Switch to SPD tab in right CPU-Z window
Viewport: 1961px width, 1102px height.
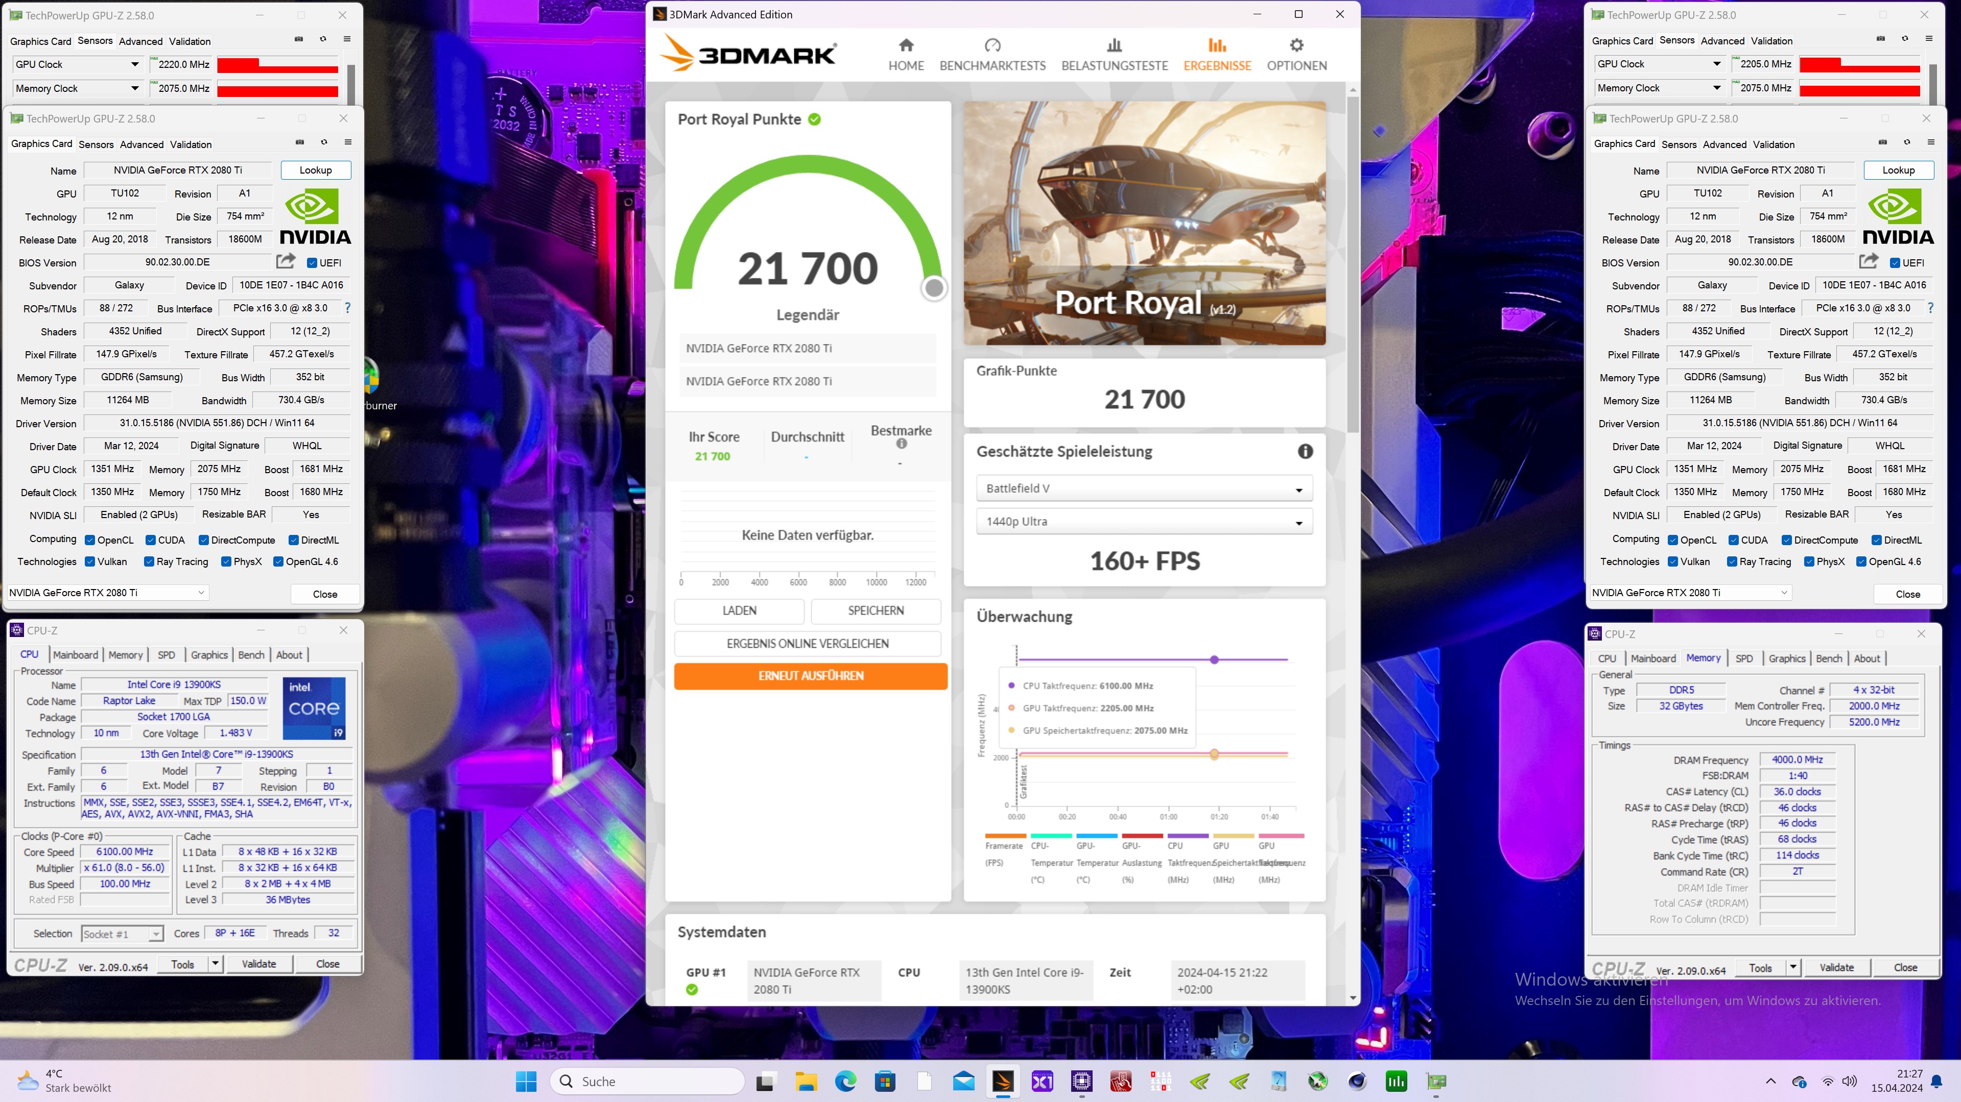[x=1744, y=658]
